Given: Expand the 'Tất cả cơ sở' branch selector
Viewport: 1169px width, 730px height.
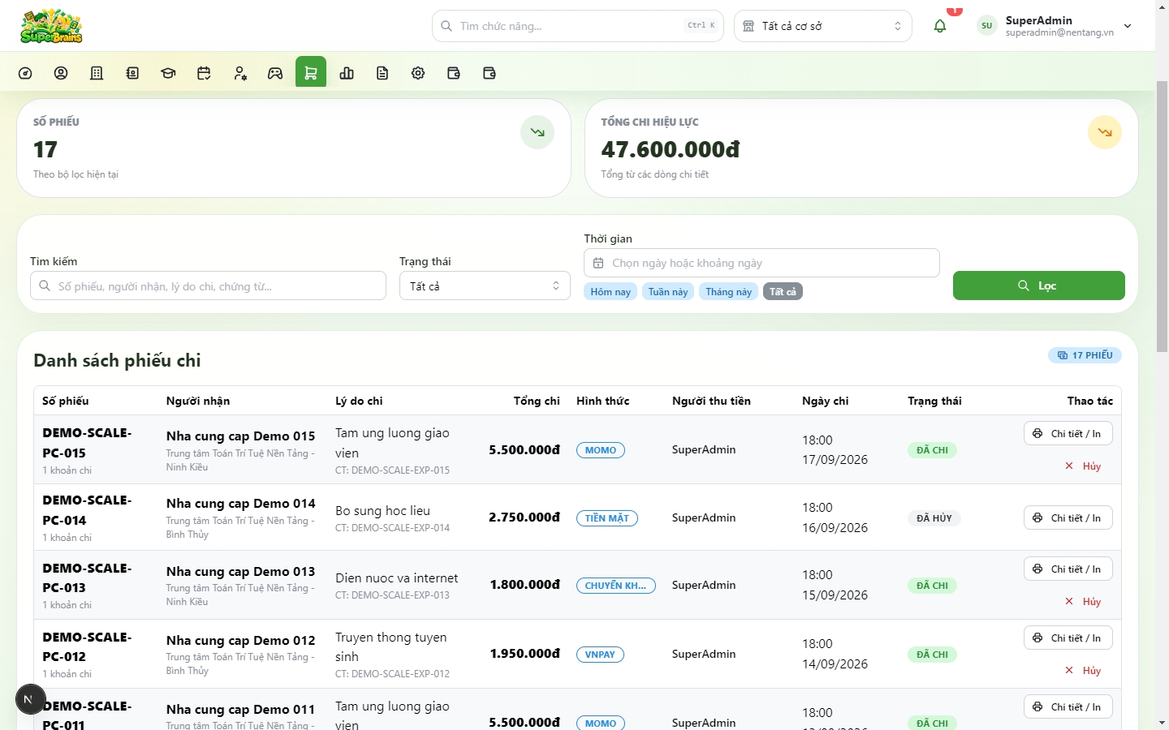Looking at the screenshot, I should pos(823,26).
